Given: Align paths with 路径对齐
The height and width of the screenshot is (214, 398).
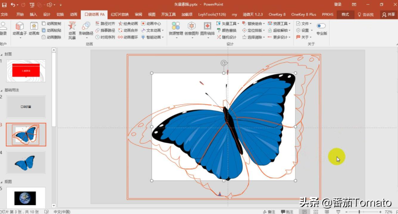Looking at the screenshot, I should click(105, 23).
